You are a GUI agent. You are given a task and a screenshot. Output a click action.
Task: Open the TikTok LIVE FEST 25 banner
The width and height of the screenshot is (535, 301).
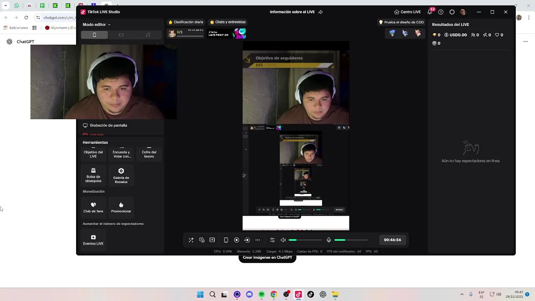pos(227,33)
